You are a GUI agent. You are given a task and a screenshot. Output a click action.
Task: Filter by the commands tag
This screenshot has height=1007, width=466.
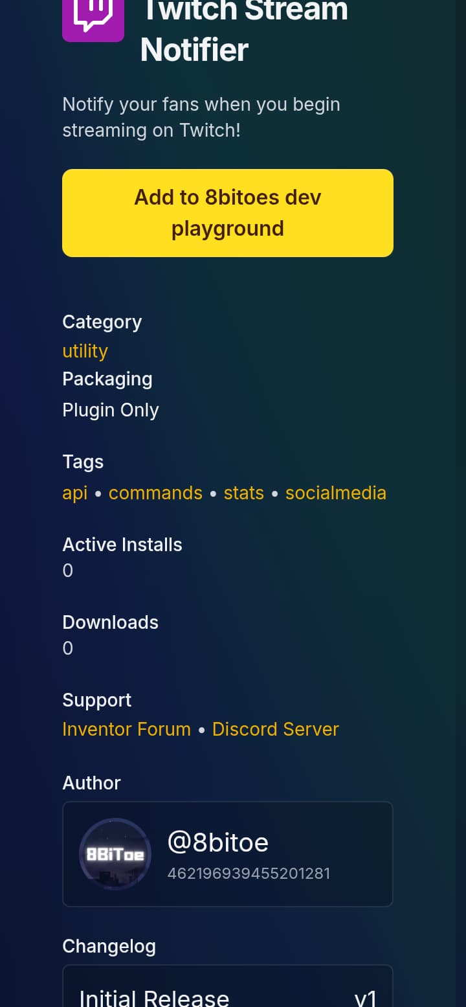tap(155, 493)
